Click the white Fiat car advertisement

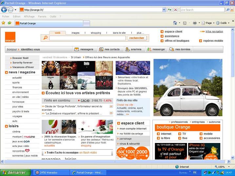[188, 87]
